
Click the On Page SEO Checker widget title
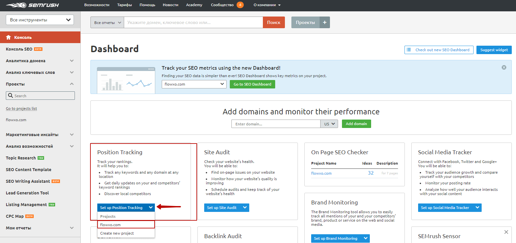[x=340, y=152]
